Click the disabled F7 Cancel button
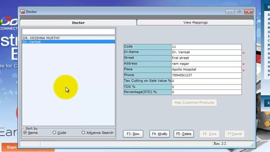 [x=235, y=134]
